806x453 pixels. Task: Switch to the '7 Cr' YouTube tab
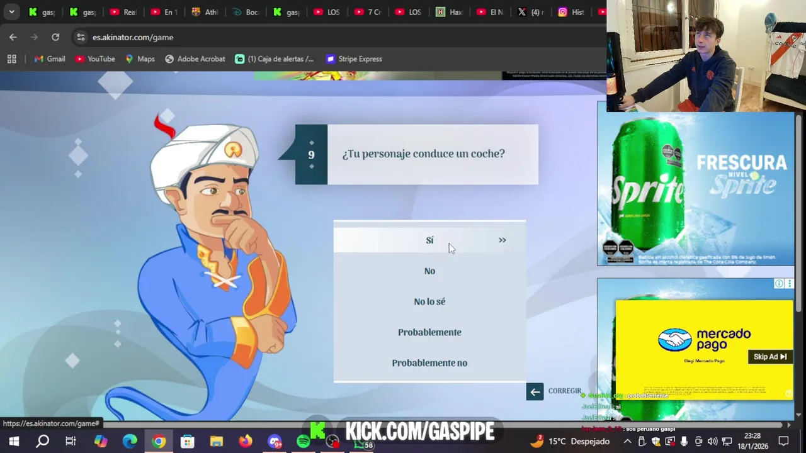368,12
